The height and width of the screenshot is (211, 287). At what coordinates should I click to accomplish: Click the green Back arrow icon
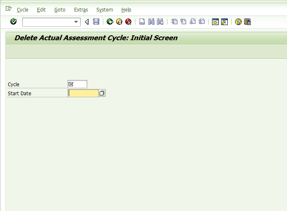[110, 22]
